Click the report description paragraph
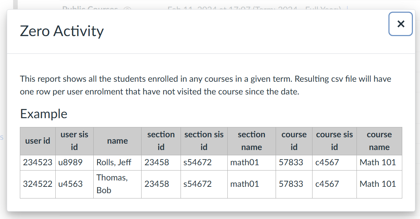 pyautogui.click(x=206, y=85)
